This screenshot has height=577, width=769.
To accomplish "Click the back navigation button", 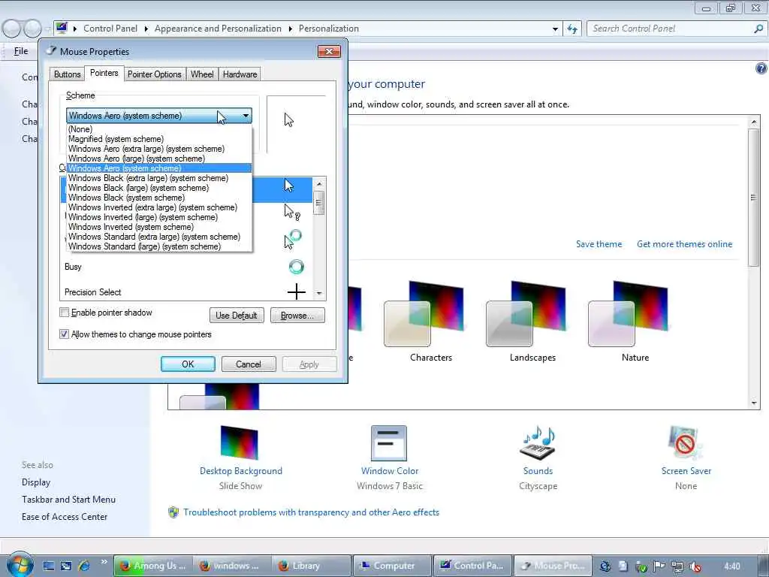I will tap(12, 29).
